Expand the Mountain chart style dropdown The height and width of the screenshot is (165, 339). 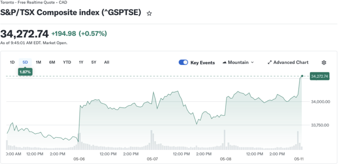(x=238, y=62)
